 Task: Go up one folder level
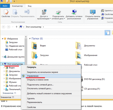17,27
